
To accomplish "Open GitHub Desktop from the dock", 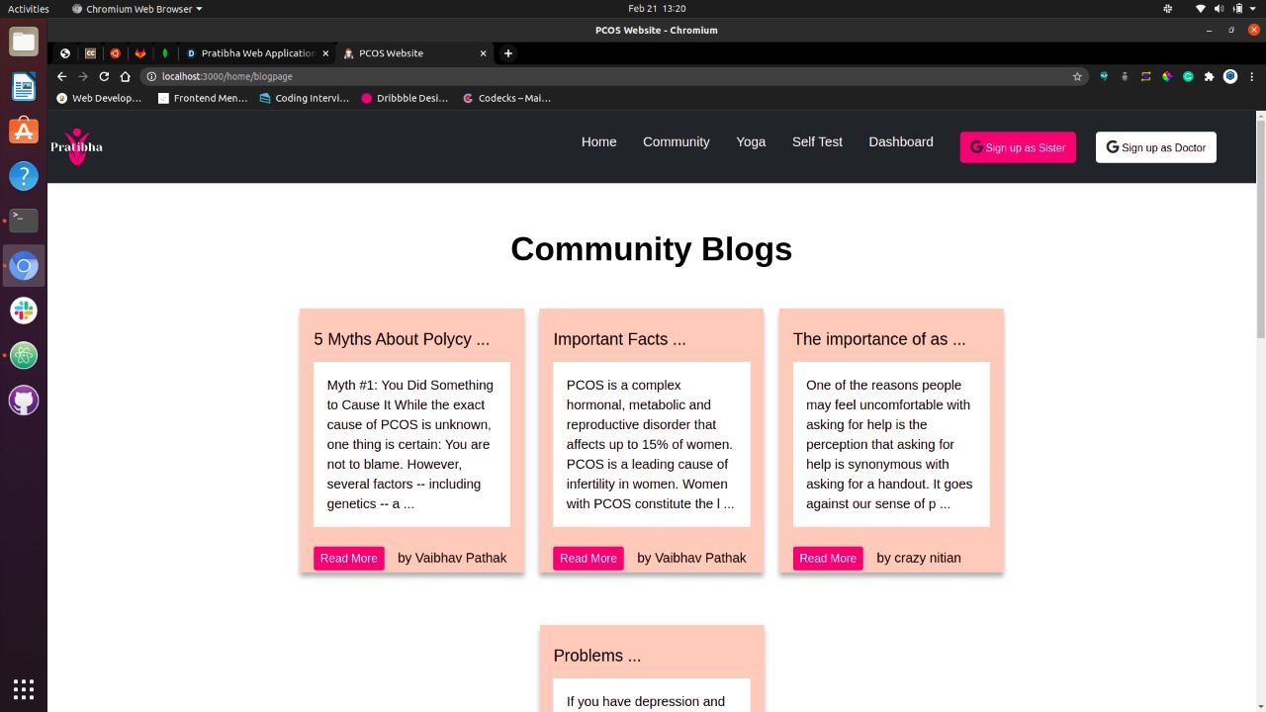I will click(x=24, y=400).
